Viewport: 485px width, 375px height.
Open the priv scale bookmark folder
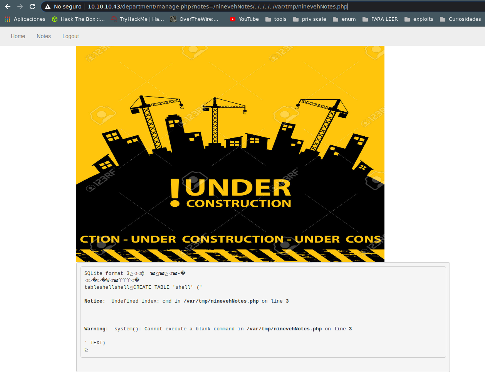(x=309, y=19)
